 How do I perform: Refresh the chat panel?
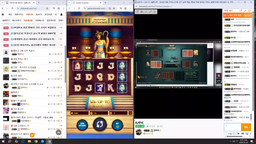click(x=249, y=11)
